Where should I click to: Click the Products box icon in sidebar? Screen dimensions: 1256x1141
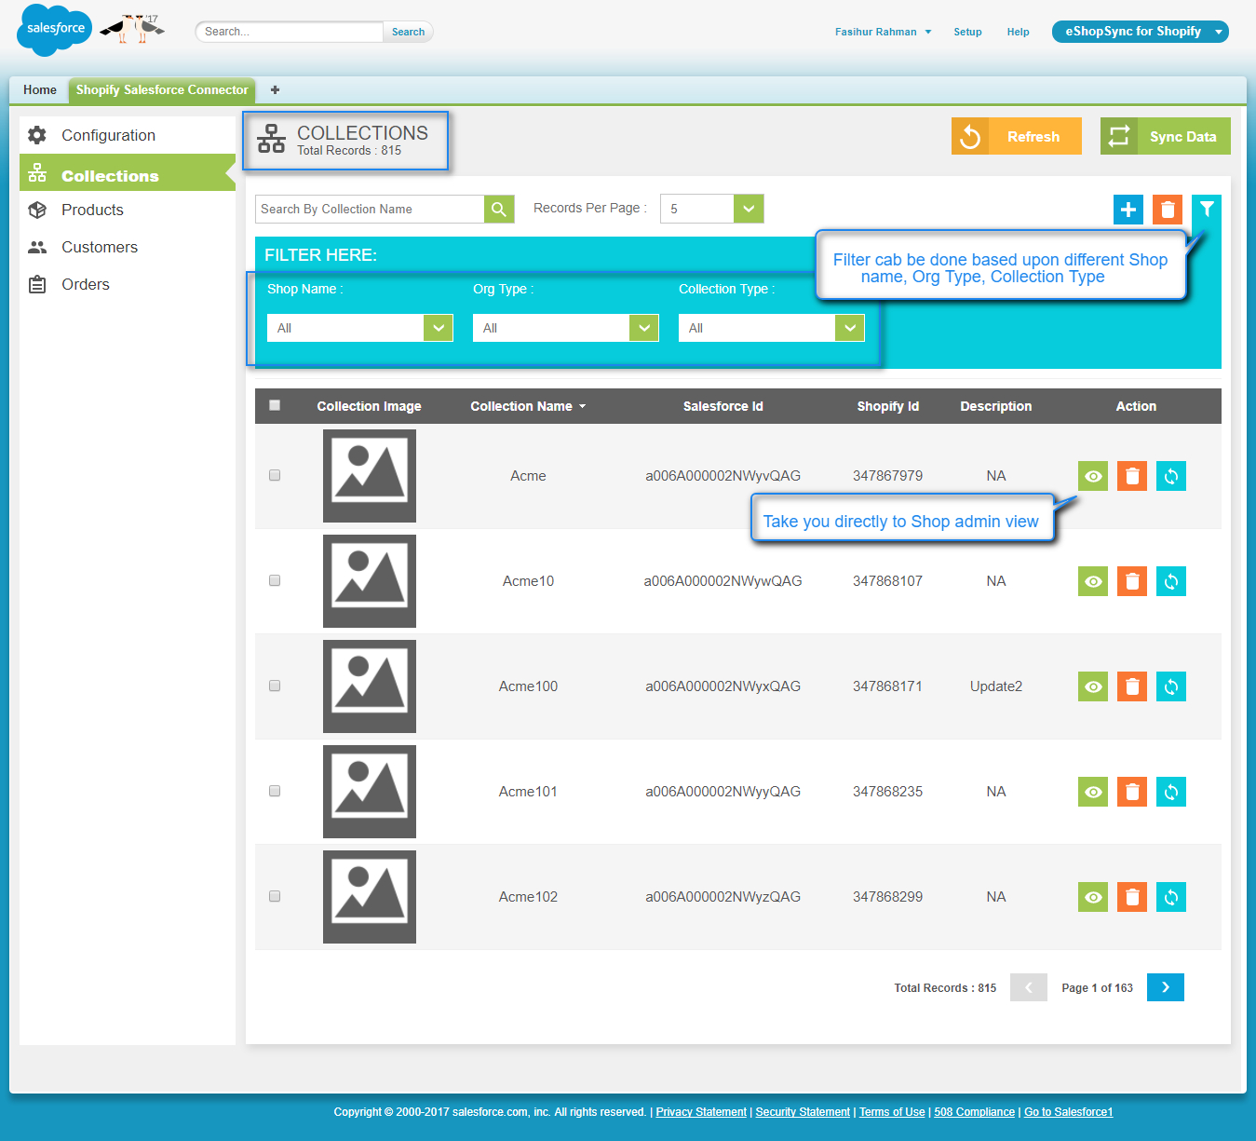pos(37,210)
